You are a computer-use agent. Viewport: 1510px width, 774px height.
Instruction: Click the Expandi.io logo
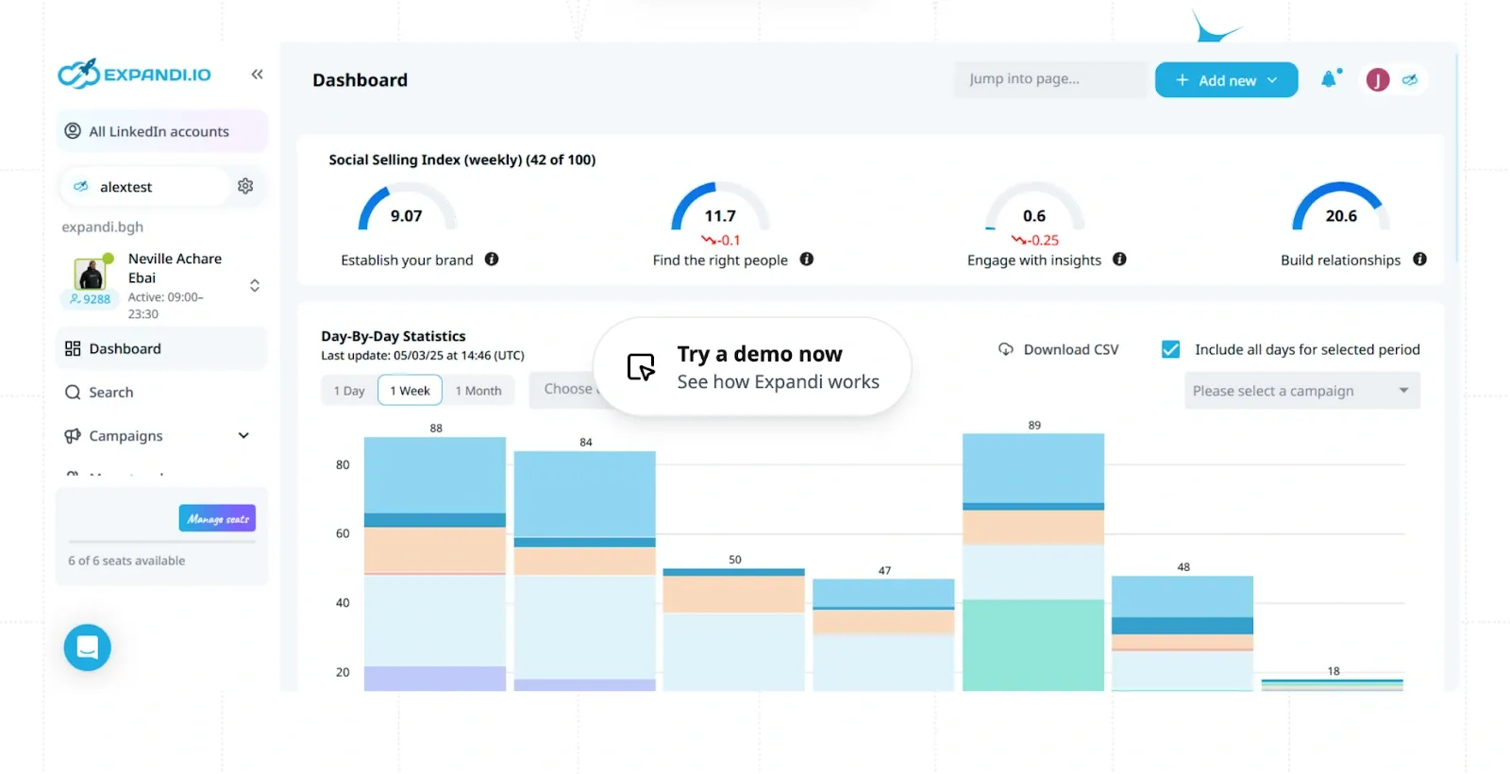pos(134,74)
